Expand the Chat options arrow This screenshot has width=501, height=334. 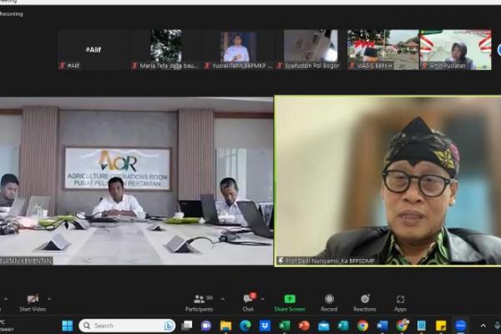(x=263, y=299)
